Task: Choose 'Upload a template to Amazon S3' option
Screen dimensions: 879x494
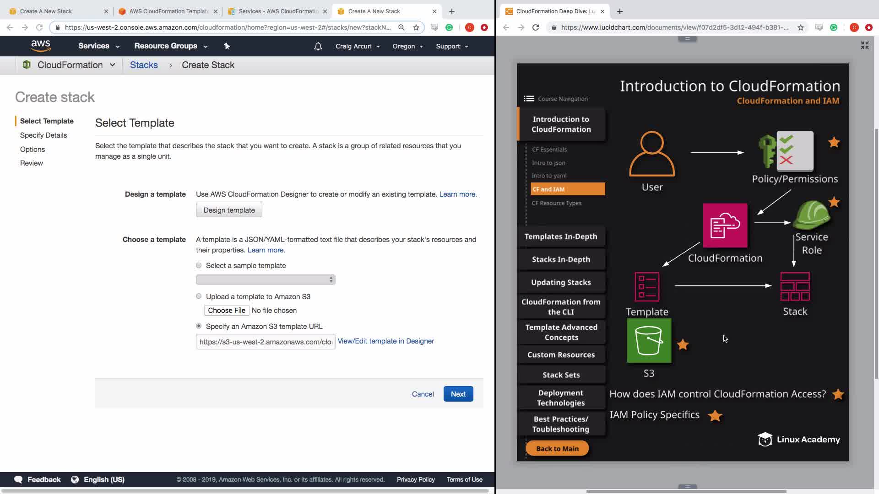Action: [x=199, y=296]
